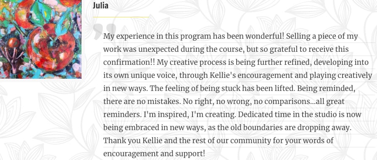Screen dimensions: 377x160
Task: Click the hand shape in the painting's corner
Action: 11,60
